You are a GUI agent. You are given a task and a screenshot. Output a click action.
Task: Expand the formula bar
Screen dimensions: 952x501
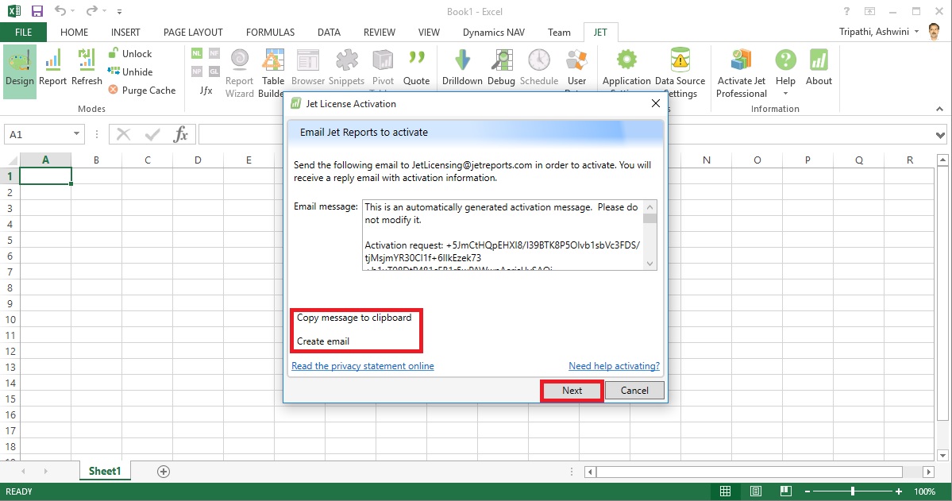point(941,135)
